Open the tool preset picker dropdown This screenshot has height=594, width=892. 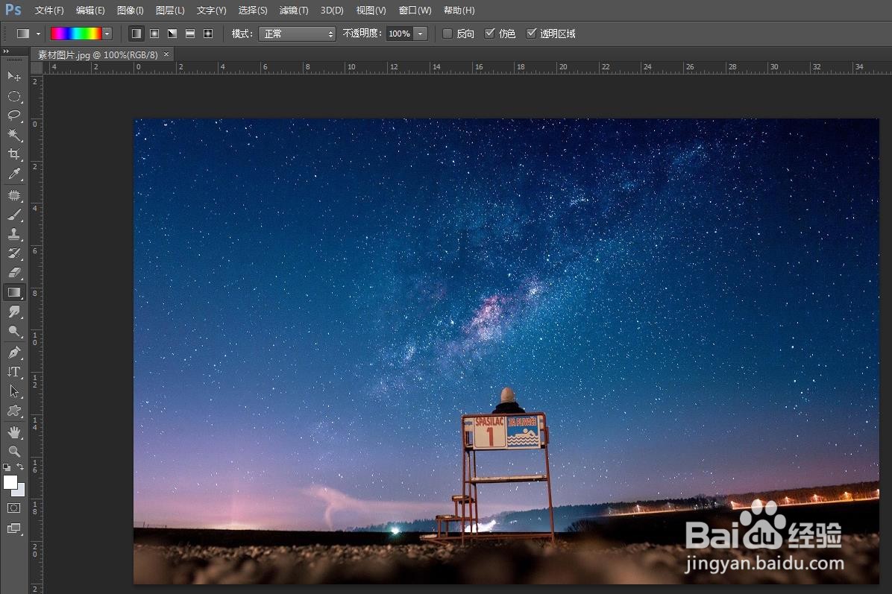point(38,34)
